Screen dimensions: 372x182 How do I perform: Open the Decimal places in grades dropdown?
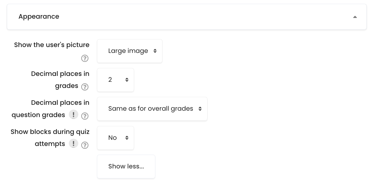pos(115,80)
